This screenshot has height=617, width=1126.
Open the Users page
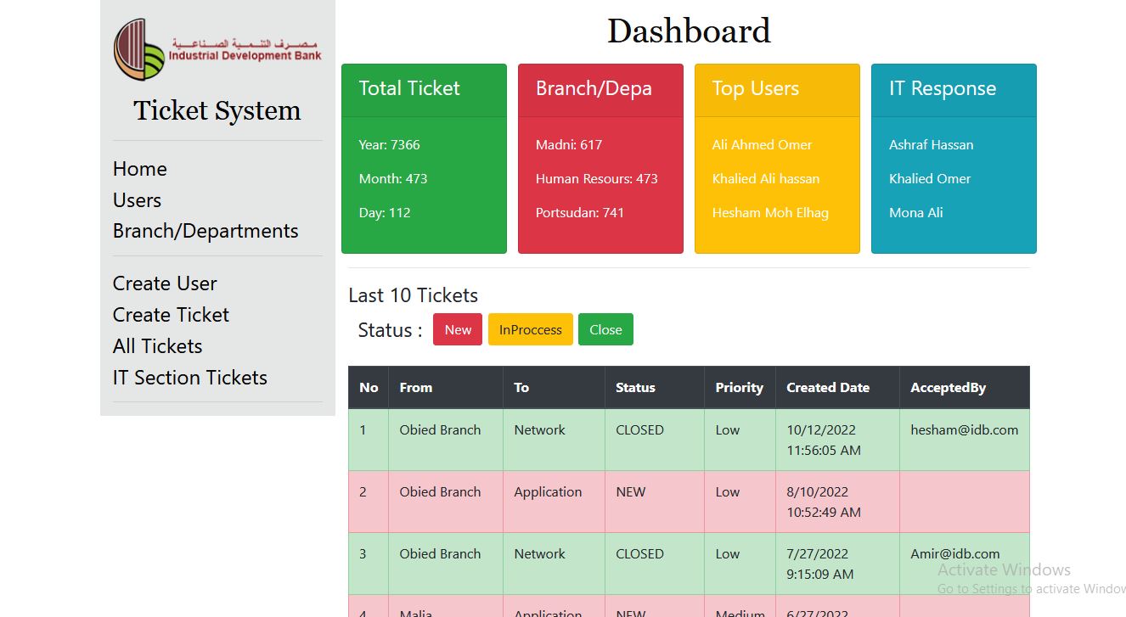tap(136, 200)
